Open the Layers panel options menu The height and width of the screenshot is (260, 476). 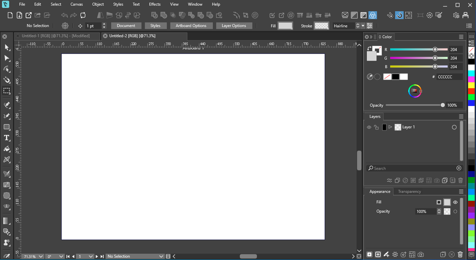461,116
